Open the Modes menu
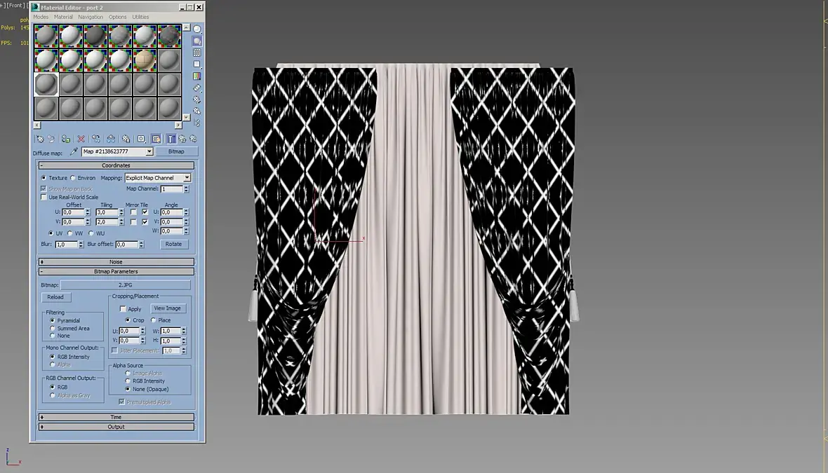The height and width of the screenshot is (473, 828). pos(41,17)
